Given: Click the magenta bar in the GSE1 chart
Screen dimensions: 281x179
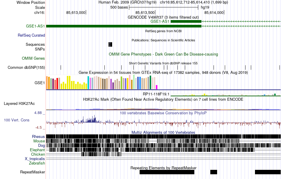Looking at the screenshot, I should (x=156, y=87).
